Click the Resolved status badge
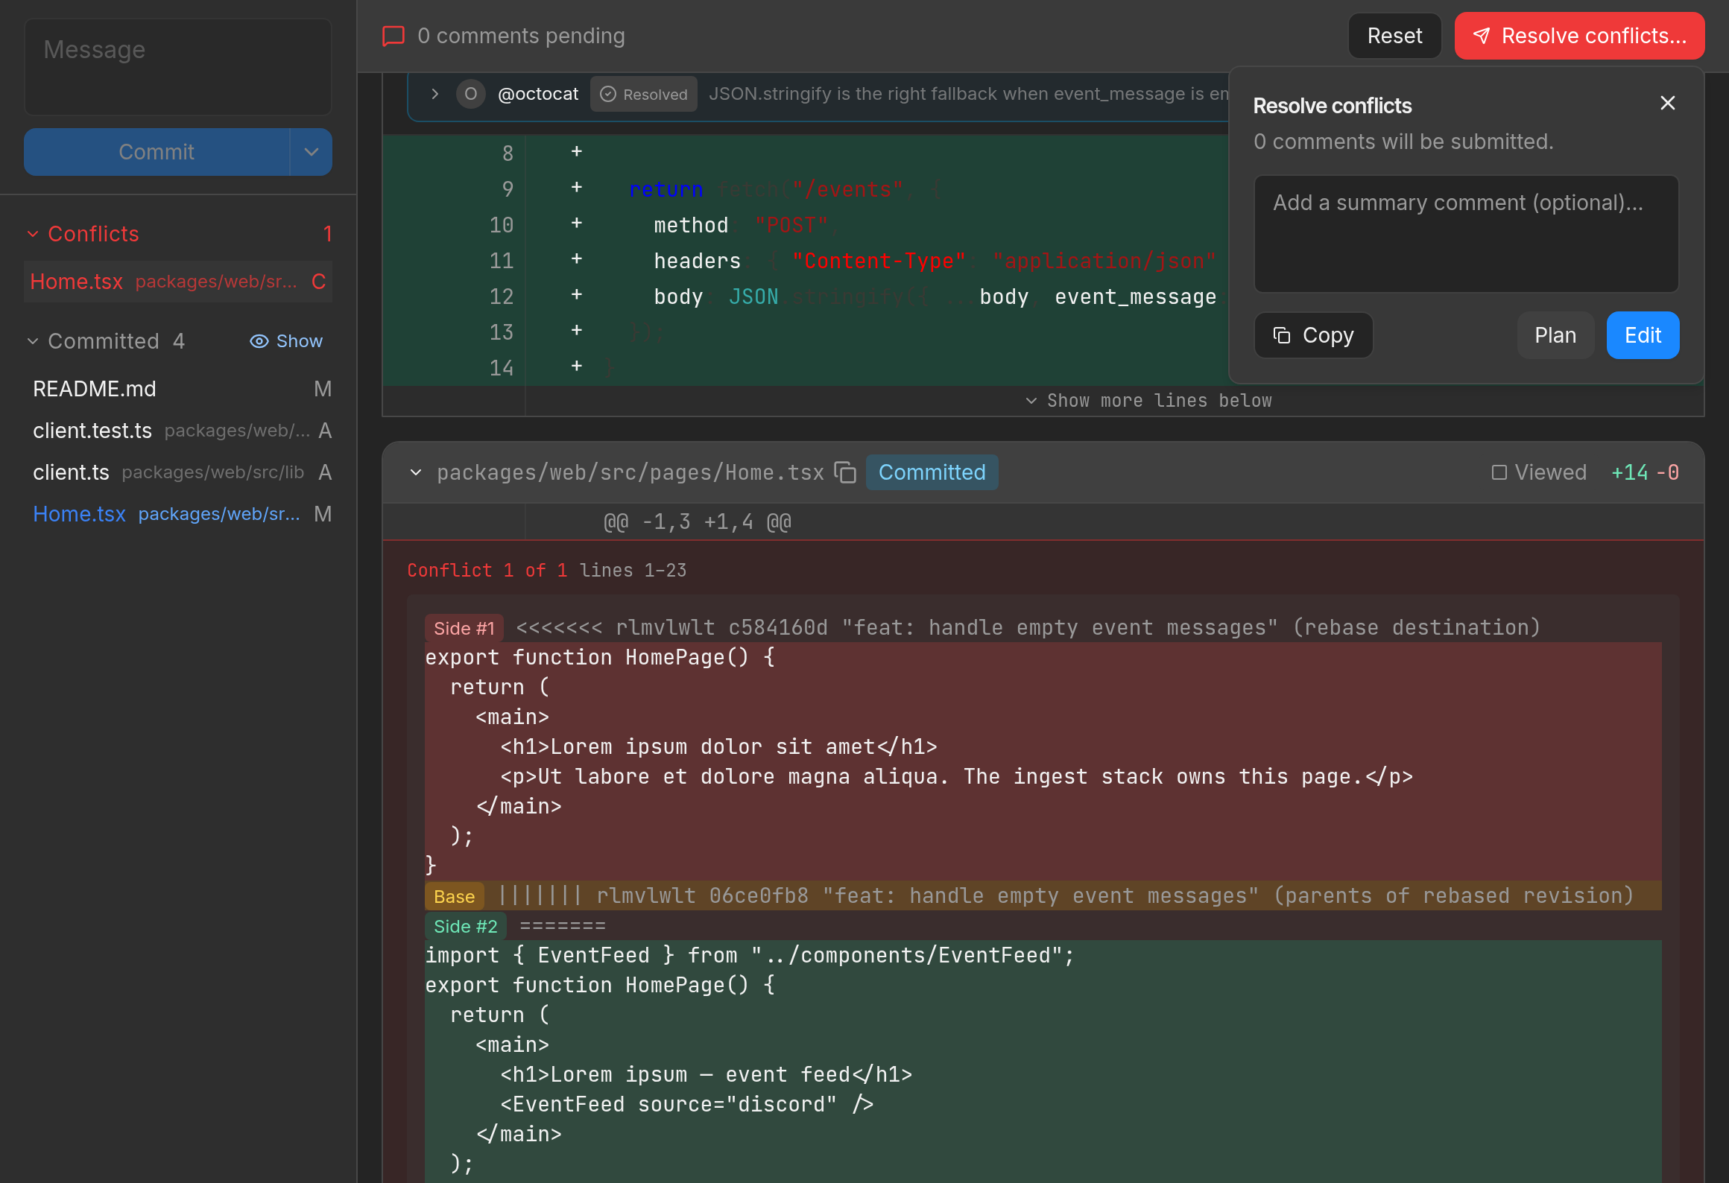 click(x=644, y=94)
